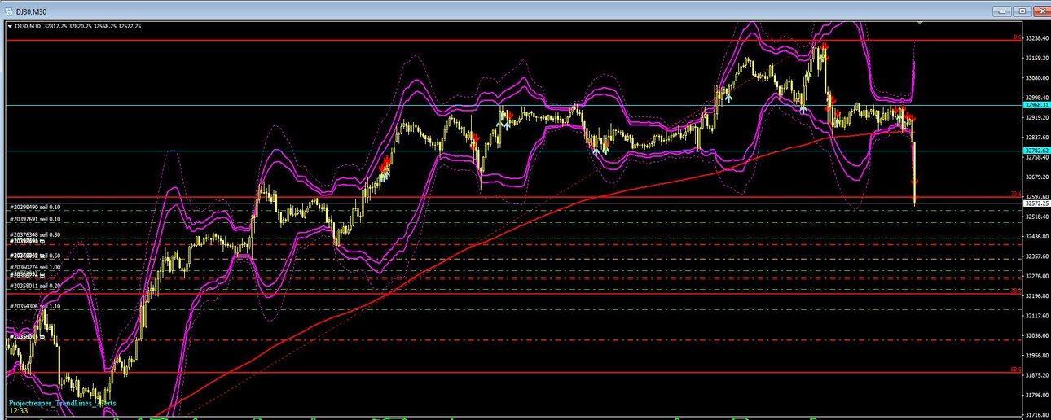Click the cyan price tag 32782.62
This screenshot has width=1051, height=420.
point(1036,151)
